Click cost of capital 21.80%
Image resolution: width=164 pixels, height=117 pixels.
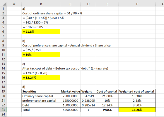(107, 96)
